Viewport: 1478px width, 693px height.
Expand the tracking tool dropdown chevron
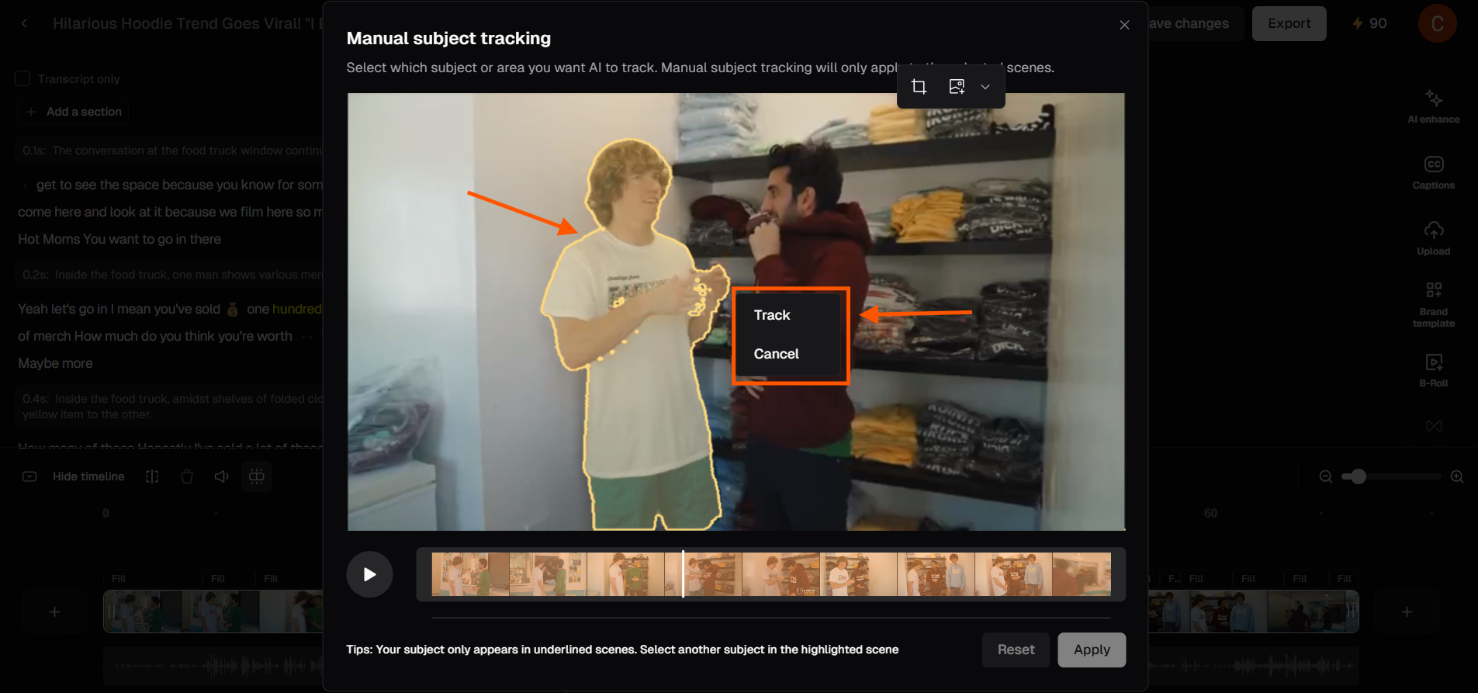pos(985,87)
